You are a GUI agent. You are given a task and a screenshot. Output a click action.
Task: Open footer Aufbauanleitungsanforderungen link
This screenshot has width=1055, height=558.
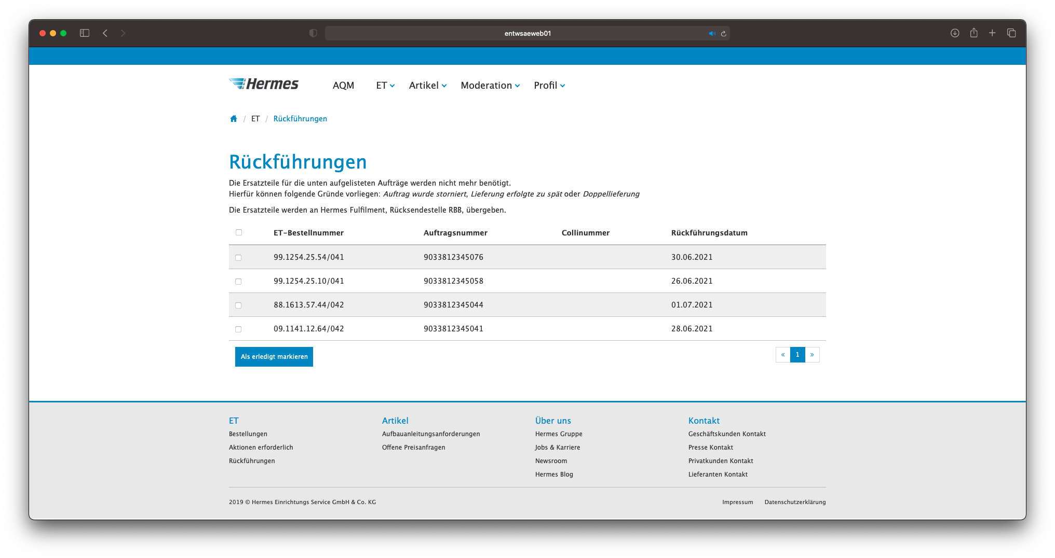(x=431, y=434)
